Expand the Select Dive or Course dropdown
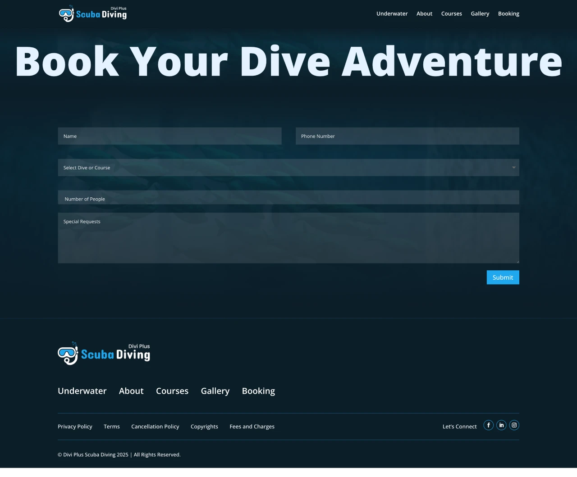The width and height of the screenshot is (577, 477). click(x=288, y=168)
